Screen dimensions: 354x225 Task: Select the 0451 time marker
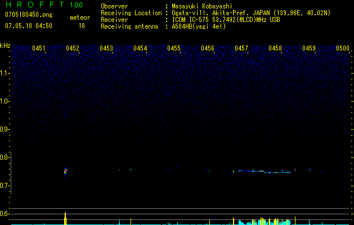39,49
